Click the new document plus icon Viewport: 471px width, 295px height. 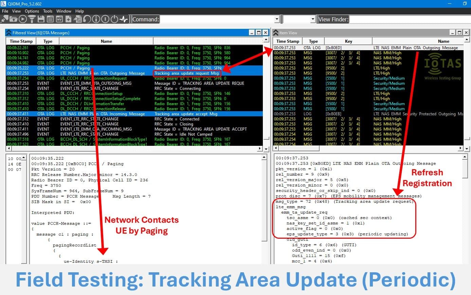pos(68,19)
